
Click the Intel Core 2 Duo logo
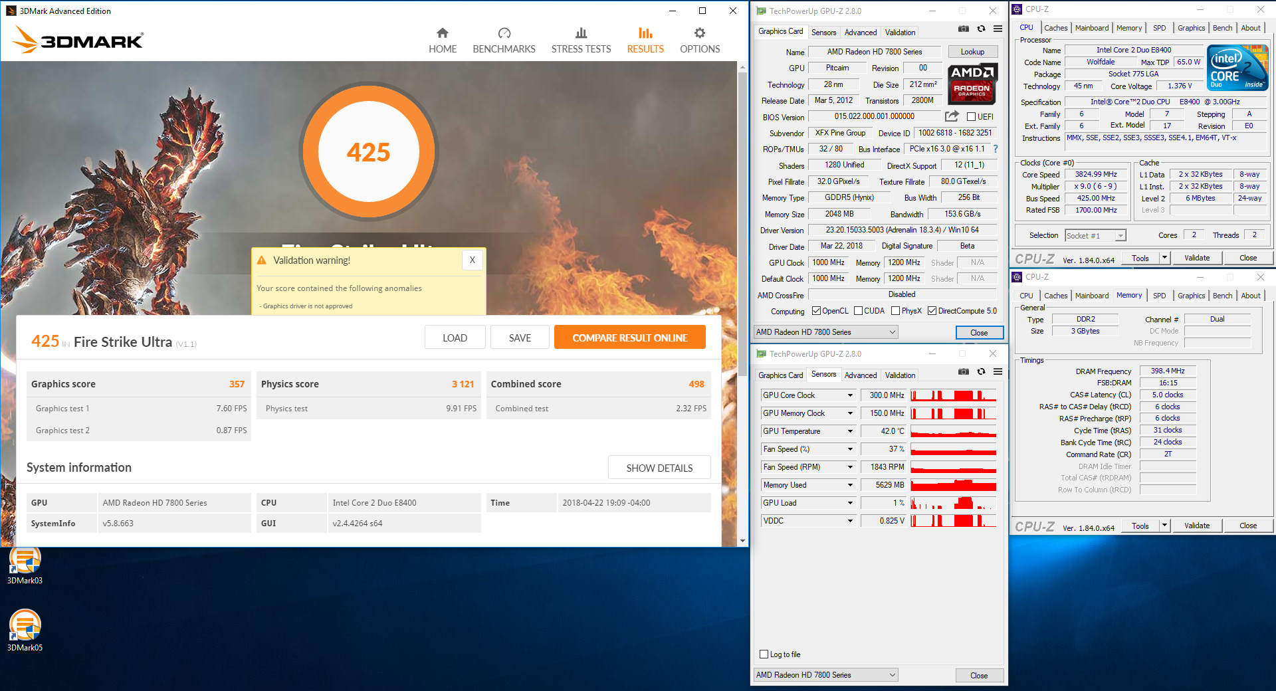pos(1237,68)
